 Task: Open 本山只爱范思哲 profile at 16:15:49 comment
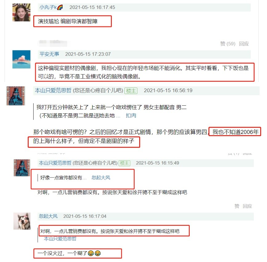tap(55, 163)
